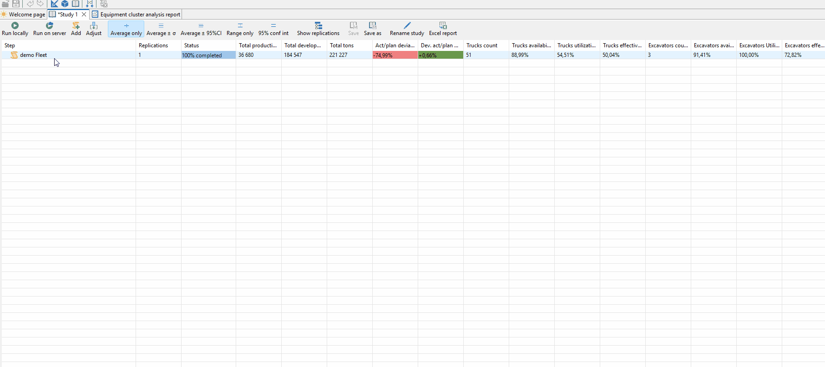Viewport: 825px width, 367px height.
Task: Open Equipment cluster analysis report tab
Action: click(x=136, y=15)
